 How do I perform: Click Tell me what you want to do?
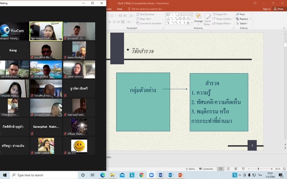(147, 9)
